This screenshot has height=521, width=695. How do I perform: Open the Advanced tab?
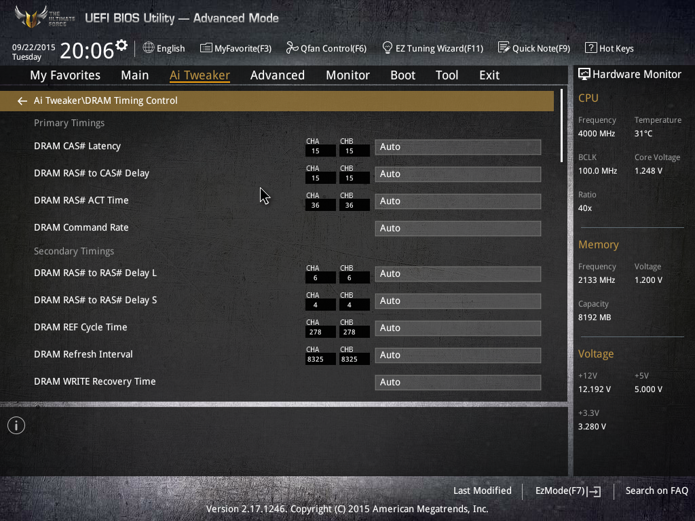tap(278, 75)
